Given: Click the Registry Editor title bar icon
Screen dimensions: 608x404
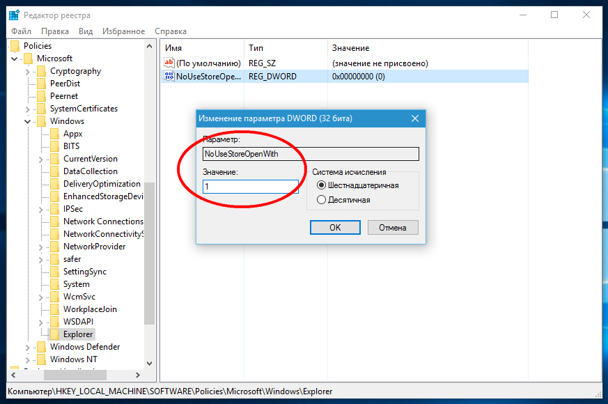Looking at the screenshot, I should 15,15.
